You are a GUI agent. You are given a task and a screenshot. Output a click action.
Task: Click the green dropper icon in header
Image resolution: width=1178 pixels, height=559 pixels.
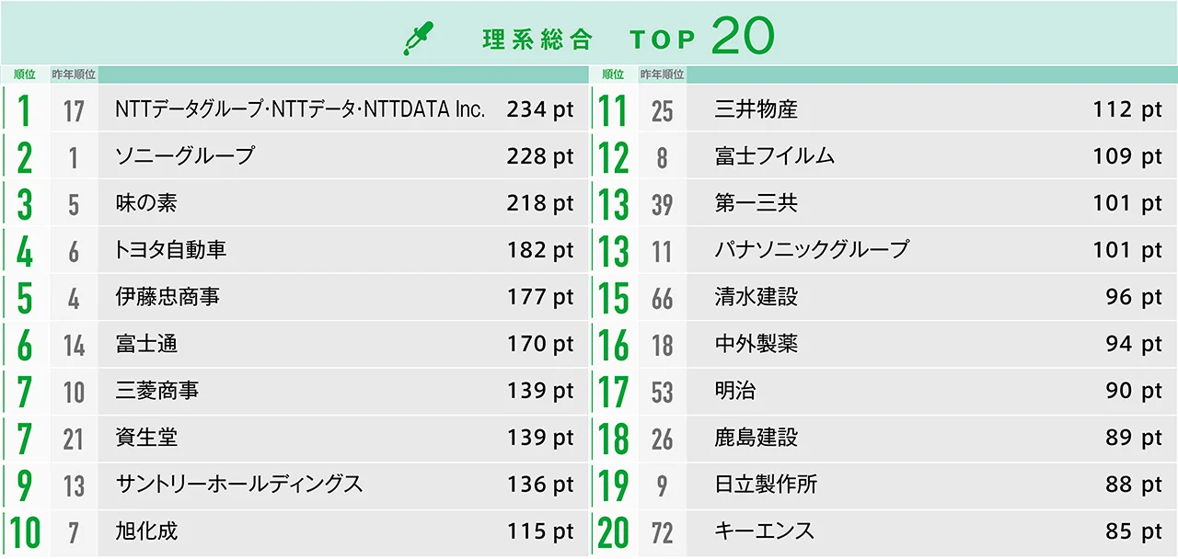(419, 39)
